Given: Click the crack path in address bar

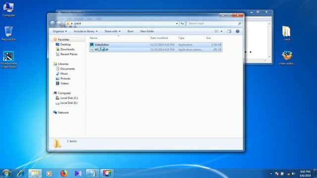Looking at the screenshot, I should [78, 23].
